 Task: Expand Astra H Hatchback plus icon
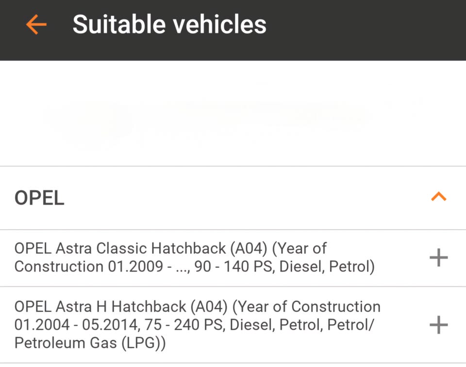click(438, 325)
